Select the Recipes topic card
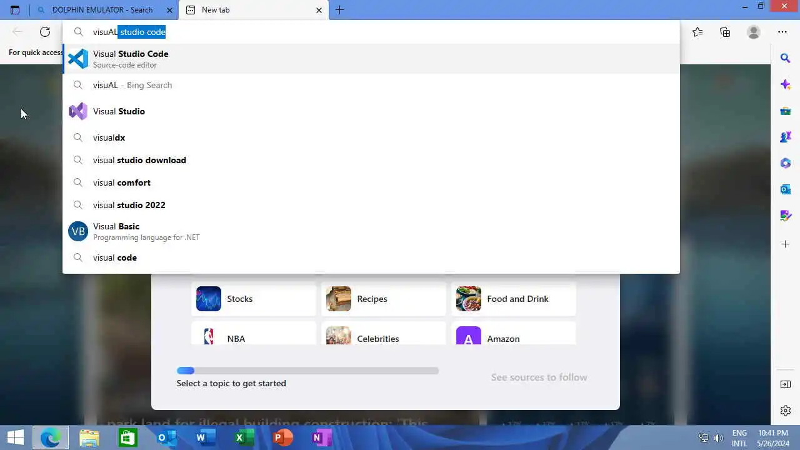800x450 pixels. (x=384, y=299)
